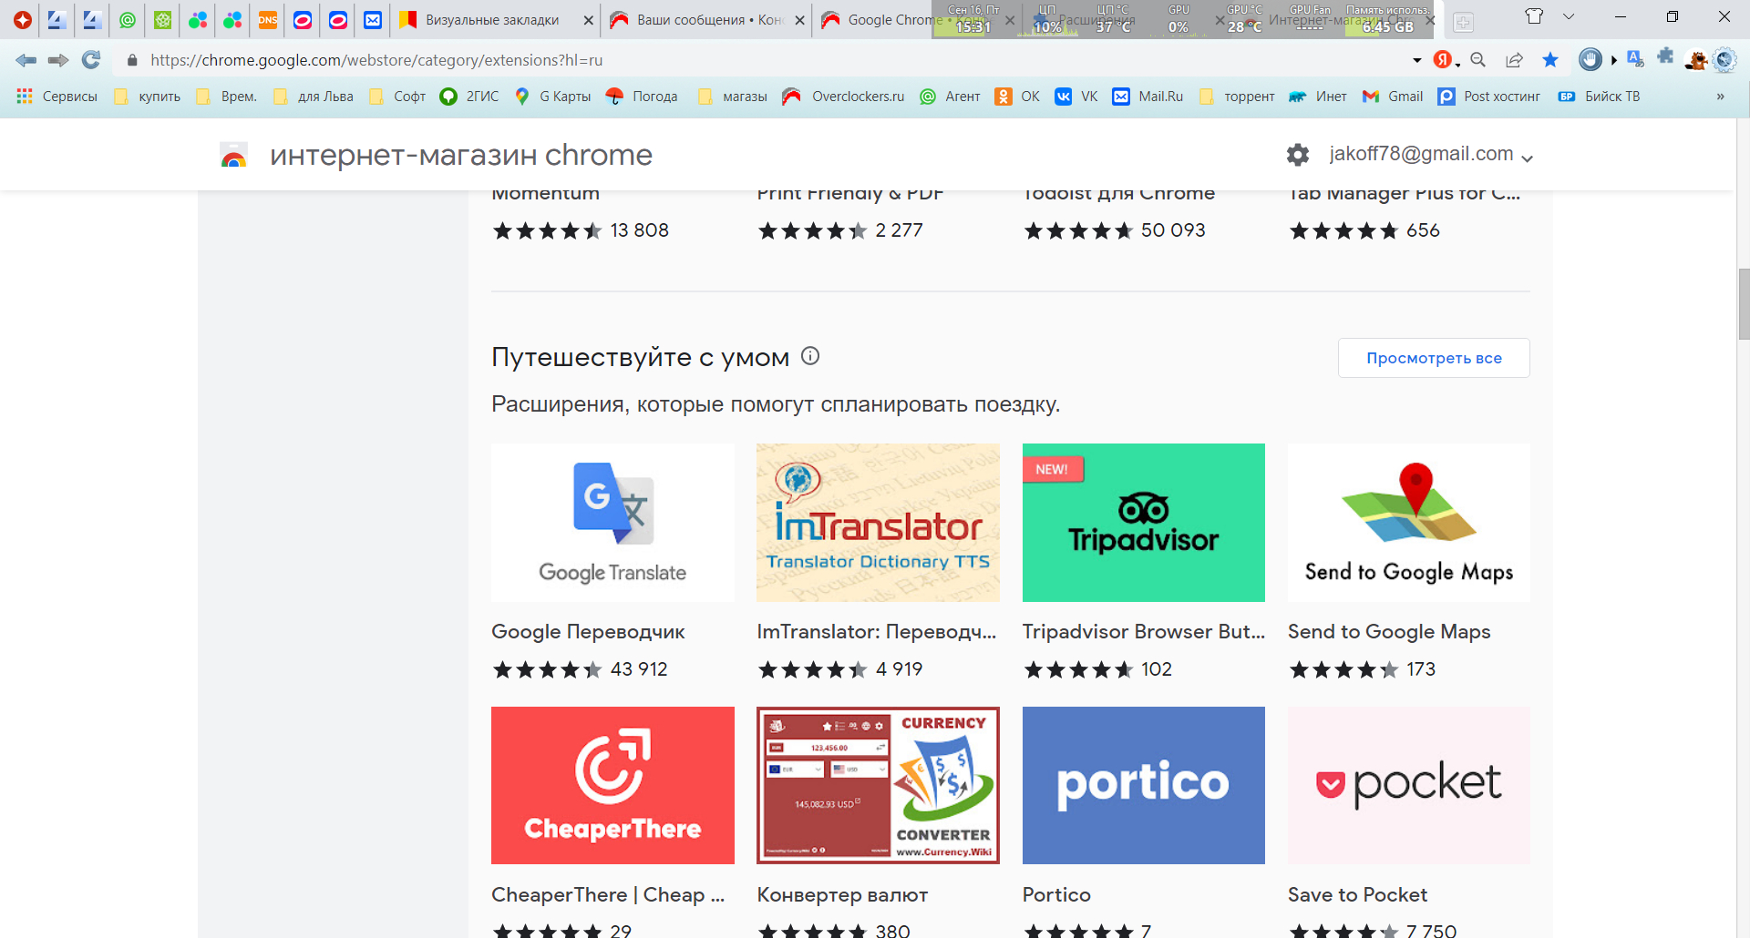Open the Gmail bookmark

click(x=1393, y=97)
